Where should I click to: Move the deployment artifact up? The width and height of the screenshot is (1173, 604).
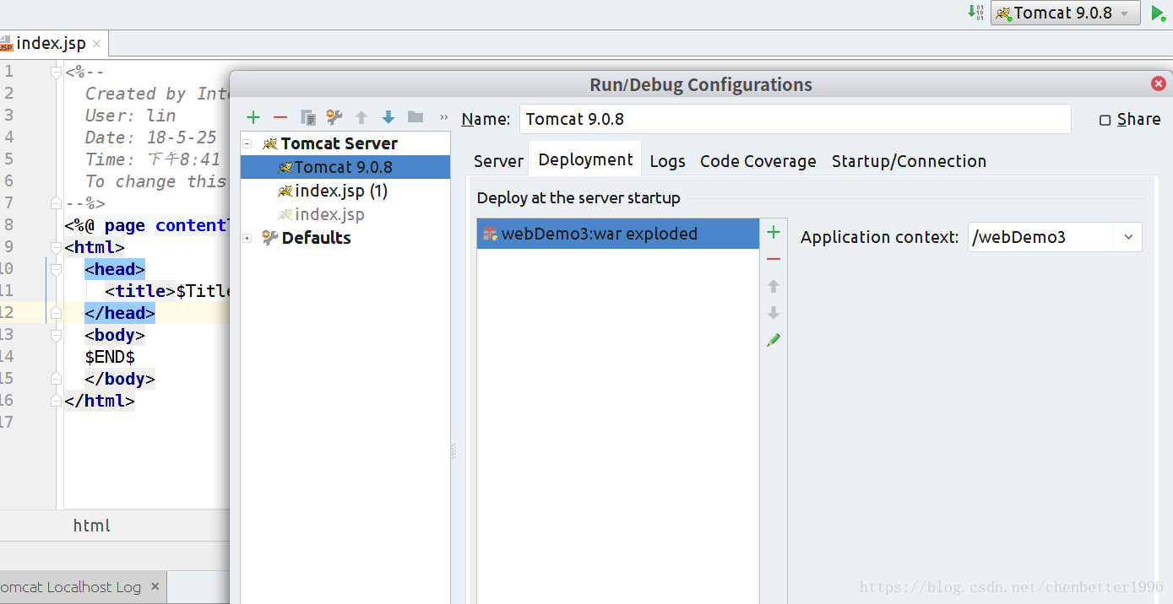tap(774, 286)
